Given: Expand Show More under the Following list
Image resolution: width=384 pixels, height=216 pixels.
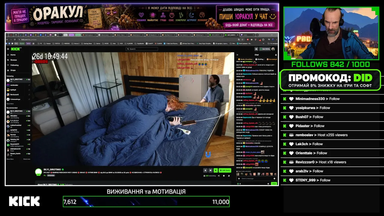Looking at the screenshot, I should point(10,104).
